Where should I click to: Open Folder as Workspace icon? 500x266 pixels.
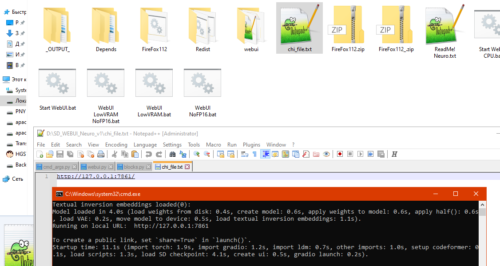pyautogui.click(x=316, y=155)
